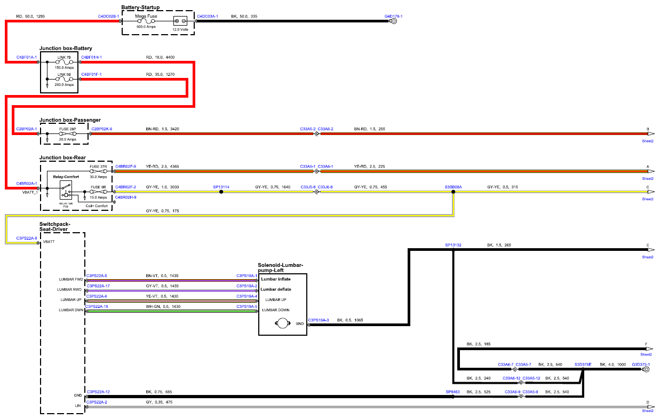Click the G4D178-1 ground eyelet symbol
The image size is (660, 419).
click(394, 22)
